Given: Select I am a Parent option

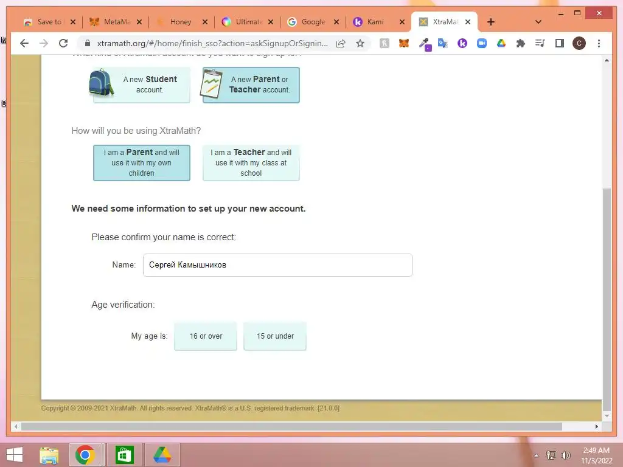Looking at the screenshot, I should [141, 163].
